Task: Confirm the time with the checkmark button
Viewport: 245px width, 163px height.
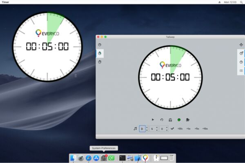Action: pos(172,128)
